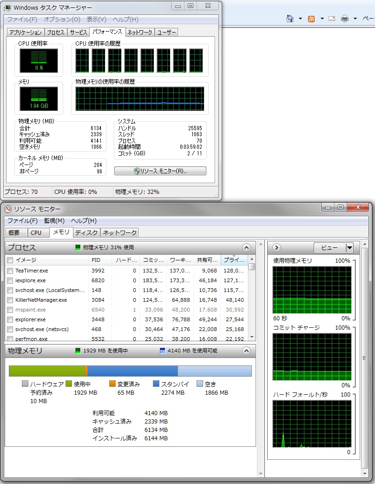375x484 pixels.
Task: Open ファイル(F) menu in Task Manager
Action: 22,20
